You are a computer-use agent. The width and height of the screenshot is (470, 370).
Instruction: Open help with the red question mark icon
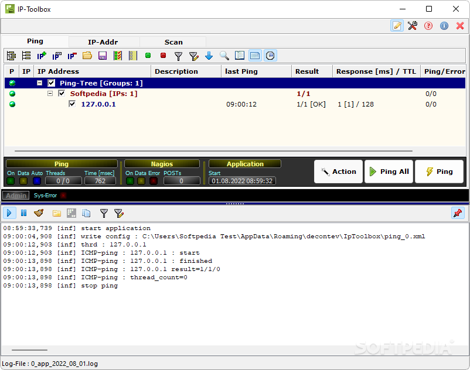click(428, 26)
